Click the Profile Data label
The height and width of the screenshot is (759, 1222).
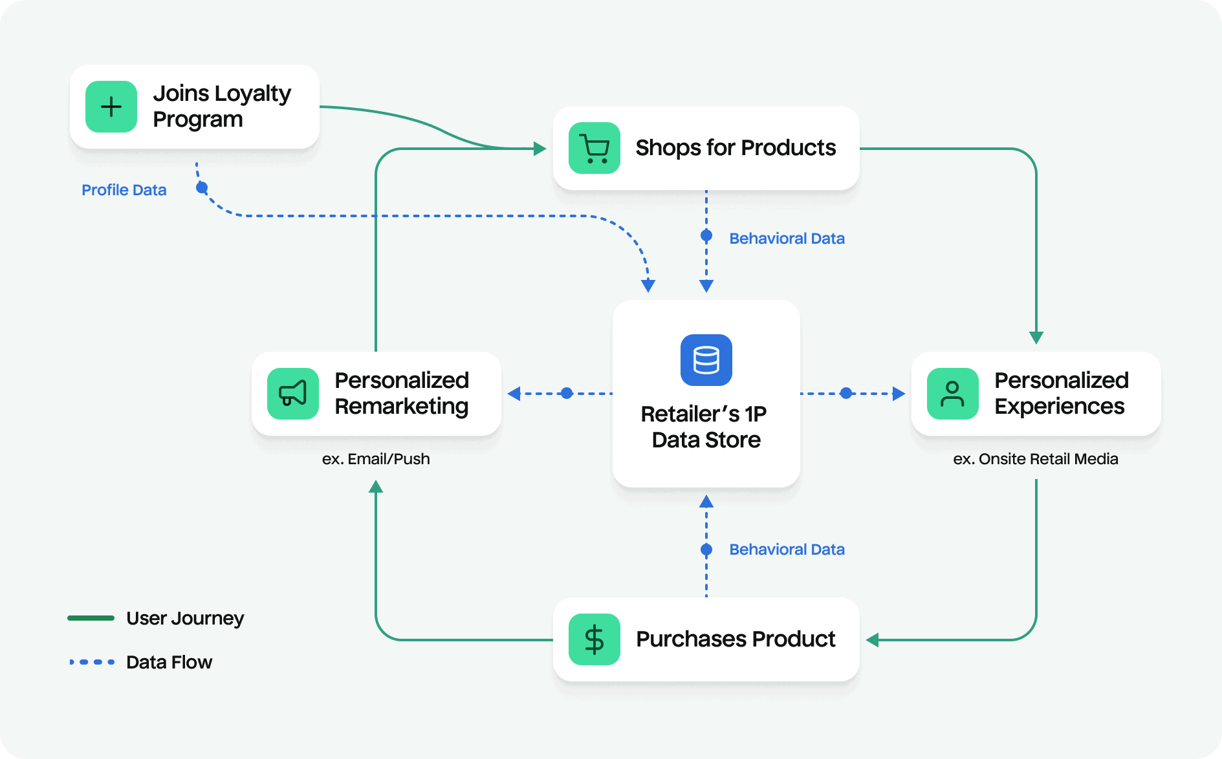coord(124,189)
